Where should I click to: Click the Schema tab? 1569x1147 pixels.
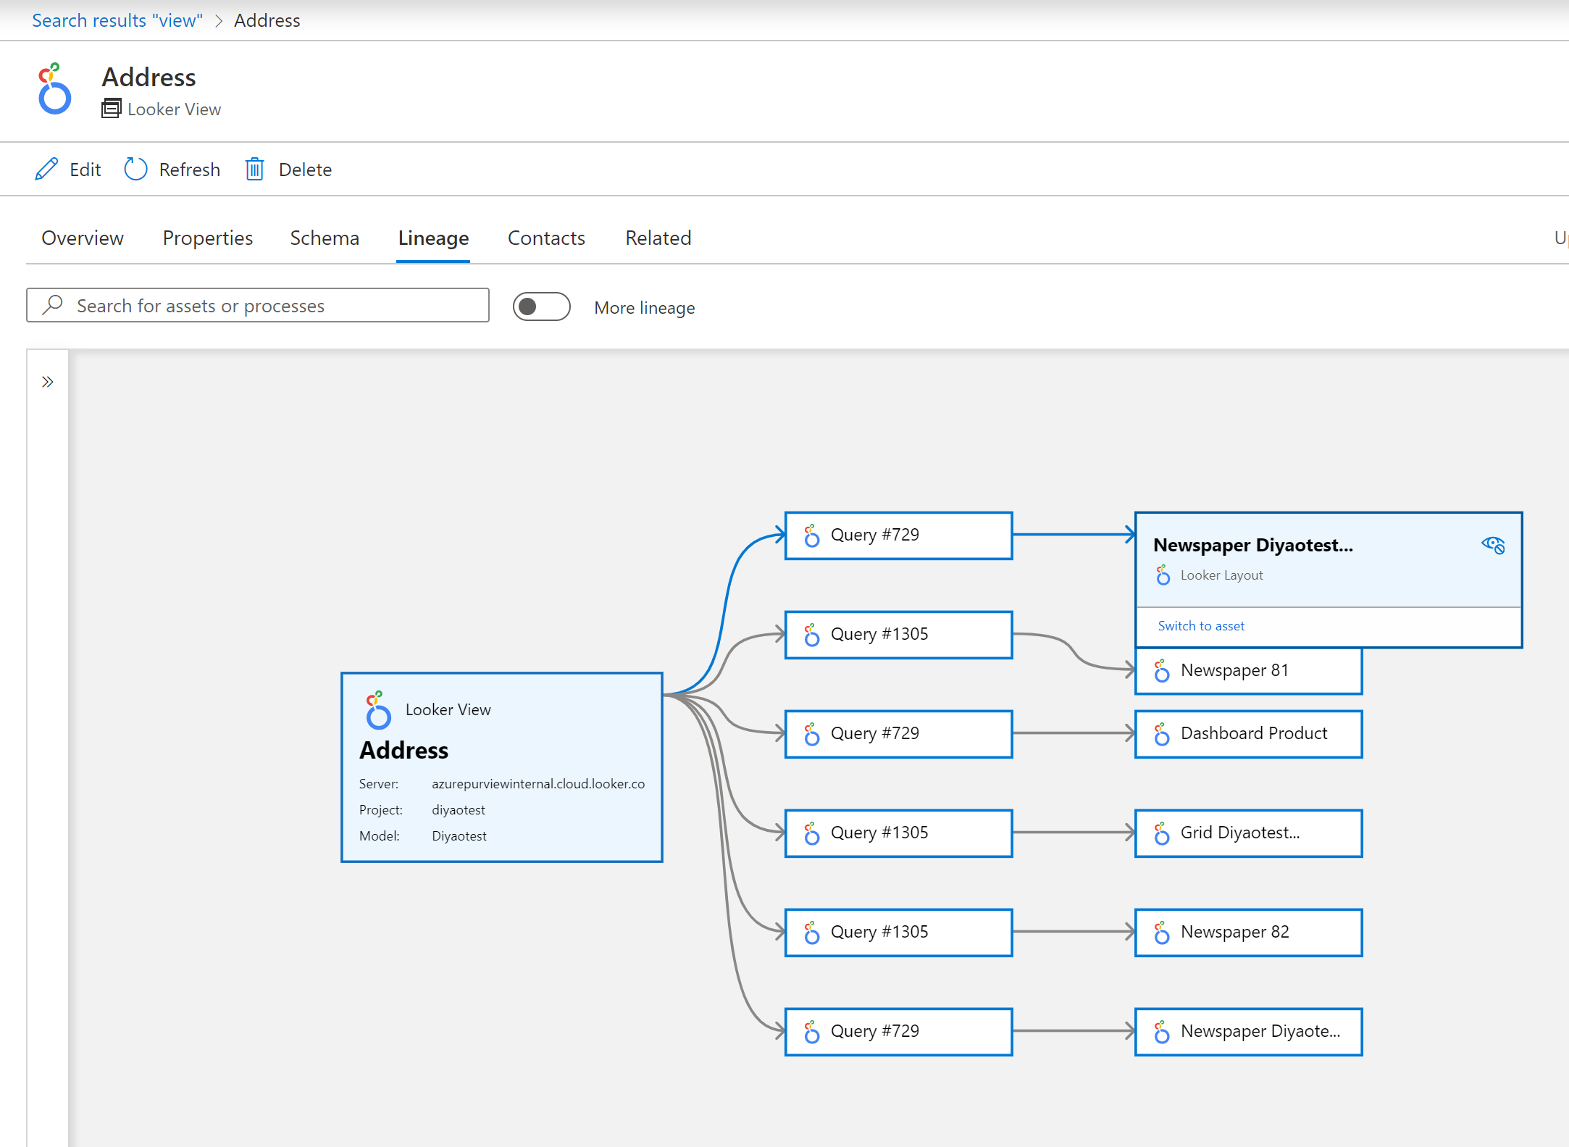click(323, 238)
